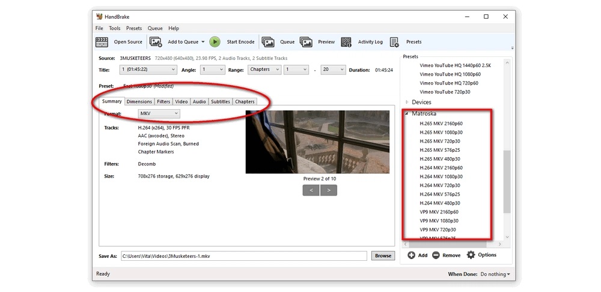The height and width of the screenshot is (292, 601).
Task: Open the Angle dropdown
Action: coord(213,70)
